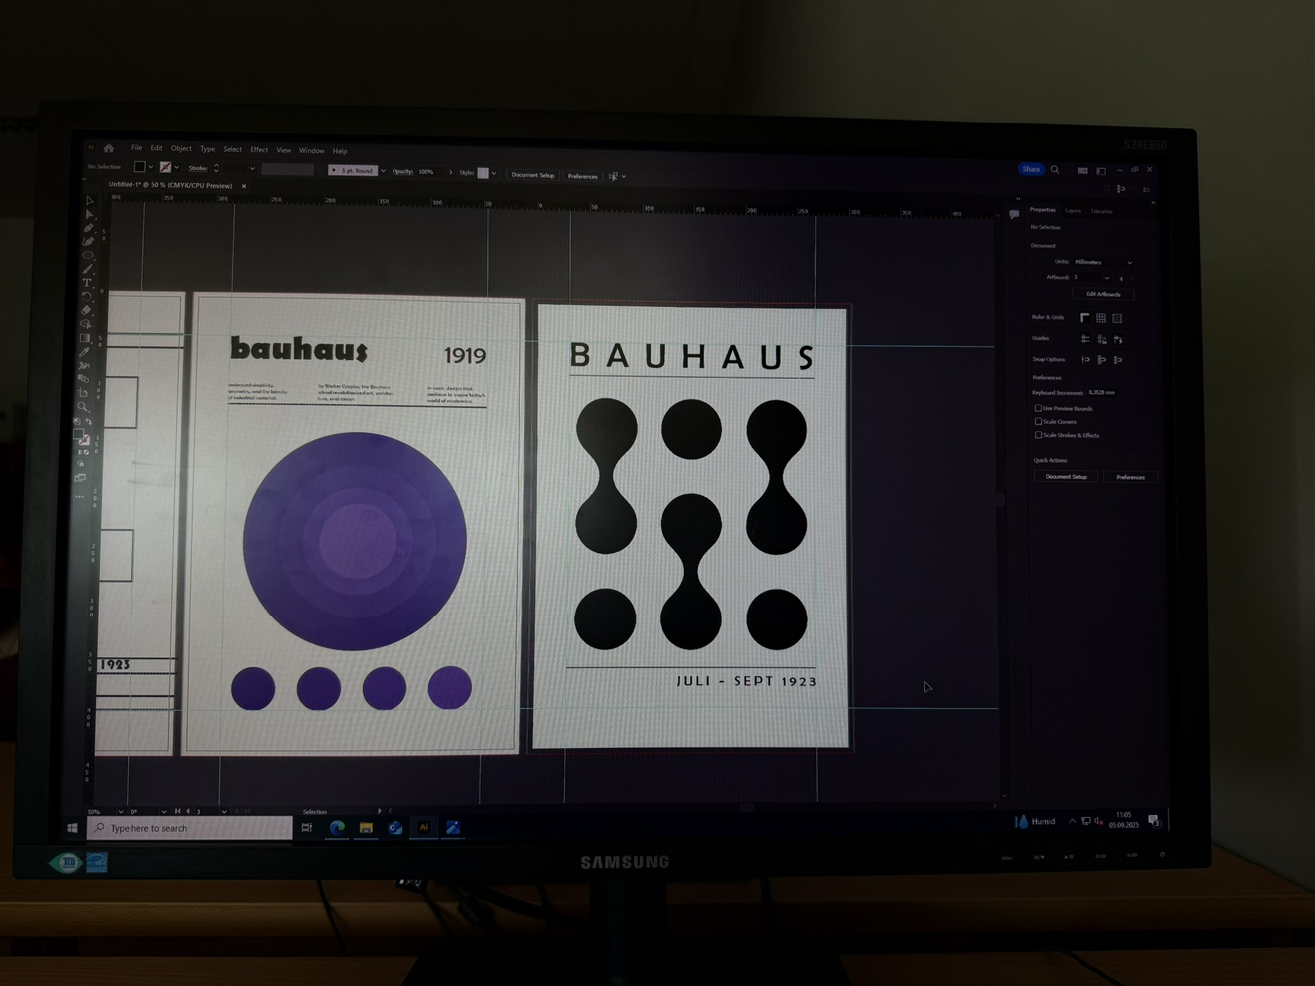Expand the Opacity options arrow
This screenshot has width=1315, height=986.
(450, 172)
